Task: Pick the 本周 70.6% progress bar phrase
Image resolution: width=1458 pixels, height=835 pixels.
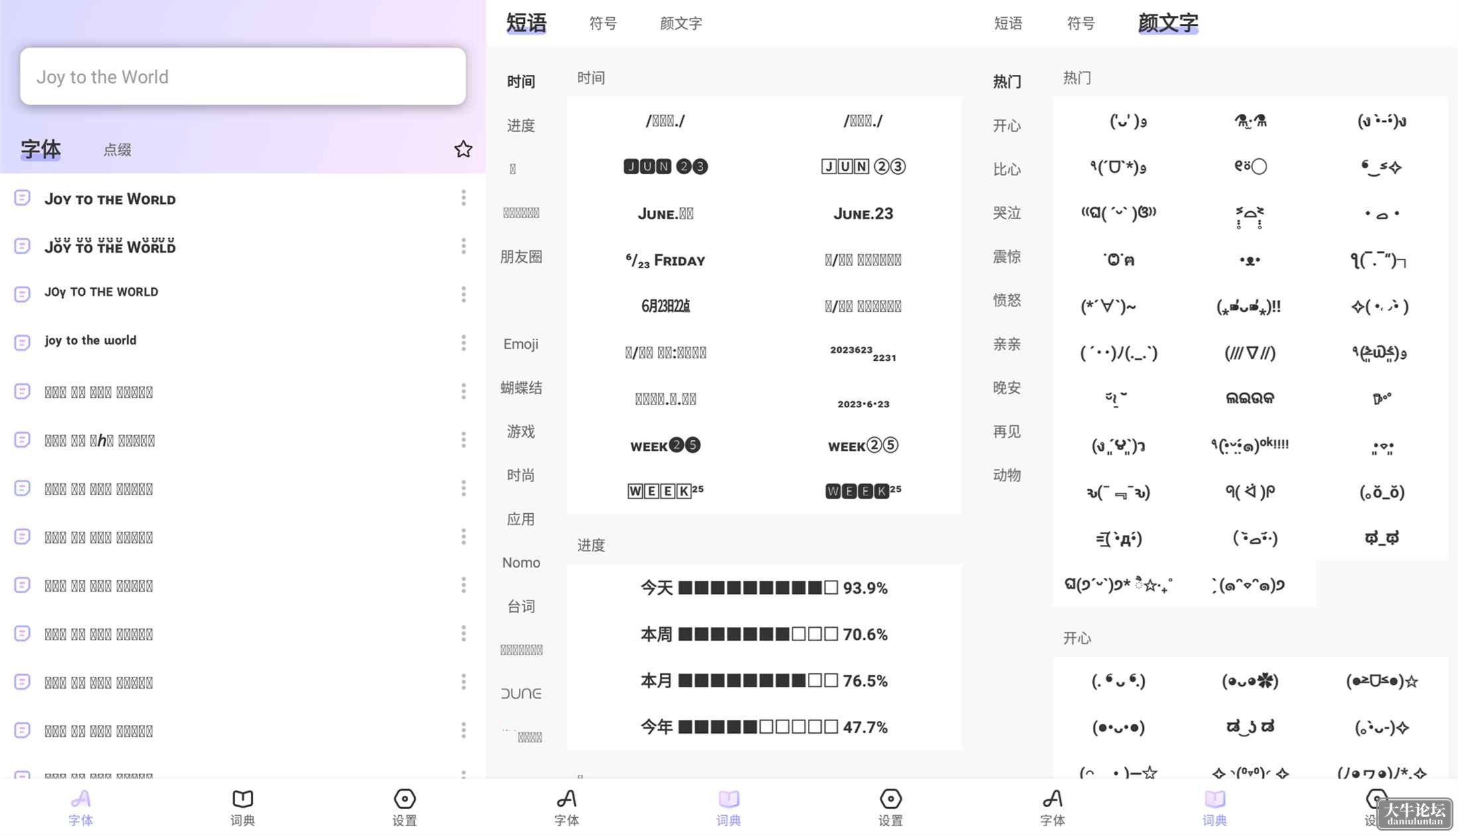Action: click(x=764, y=634)
